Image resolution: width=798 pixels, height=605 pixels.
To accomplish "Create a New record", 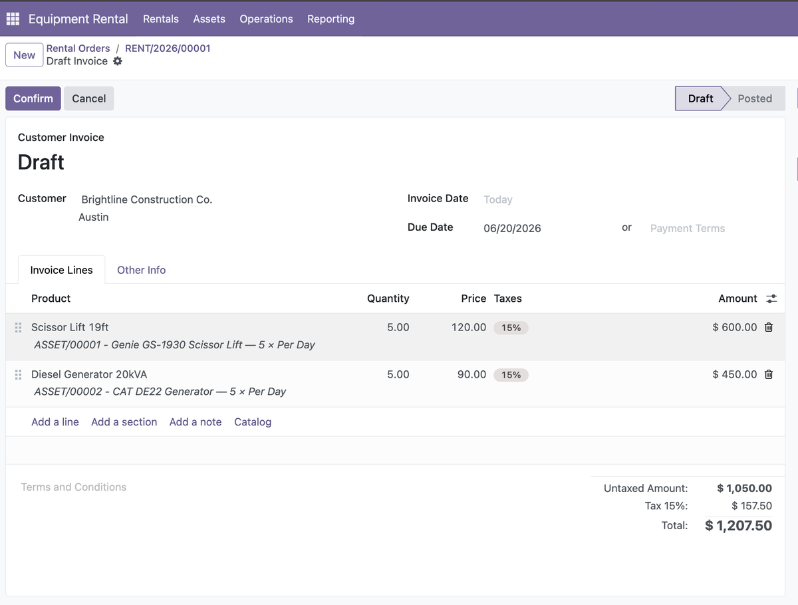I will (24, 55).
